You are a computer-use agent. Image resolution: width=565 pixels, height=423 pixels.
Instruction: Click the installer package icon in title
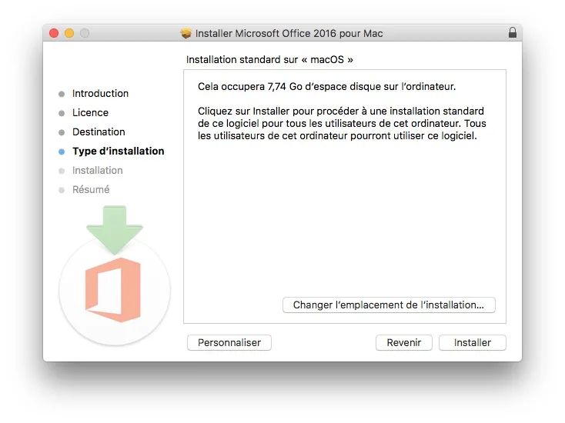186,33
